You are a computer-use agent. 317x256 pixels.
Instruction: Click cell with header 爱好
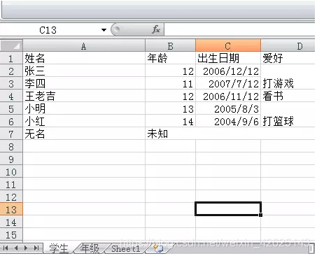[x=288, y=58]
